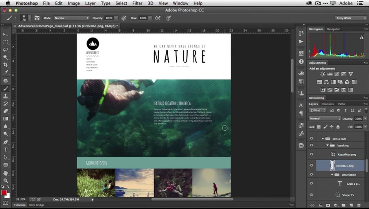Select the Hand tool
Image resolution: width=369 pixels, height=209 pixels.
(6, 173)
